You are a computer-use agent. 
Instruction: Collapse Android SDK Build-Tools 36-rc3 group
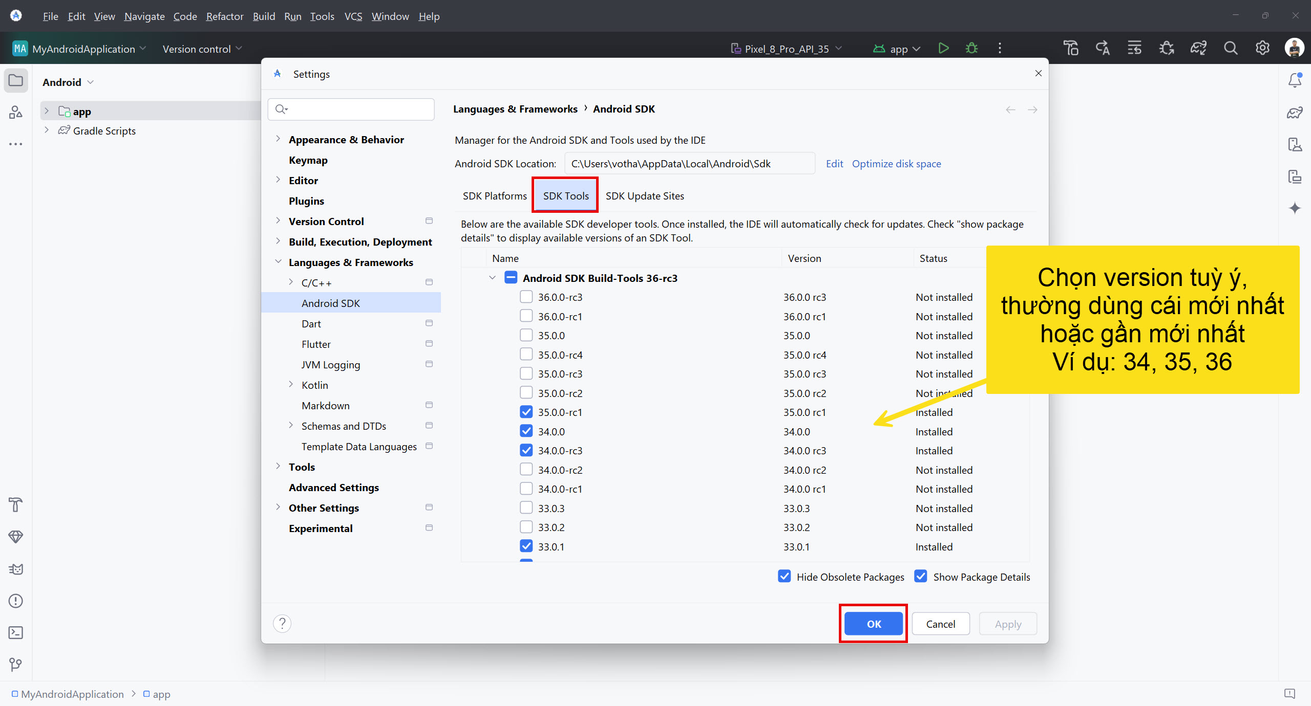pos(492,278)
